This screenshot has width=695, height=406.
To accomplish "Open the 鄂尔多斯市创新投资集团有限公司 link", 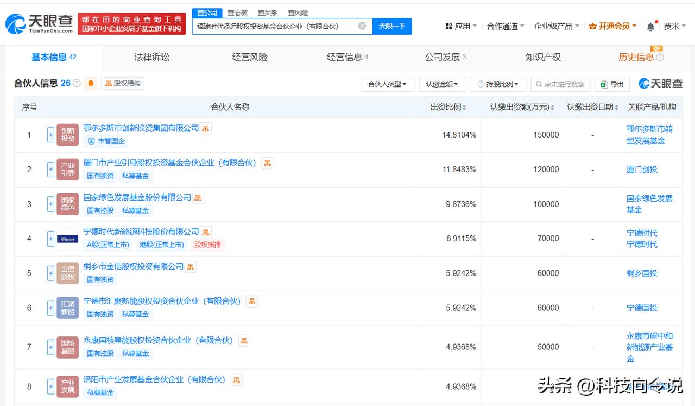I will [x=141, y=128].
